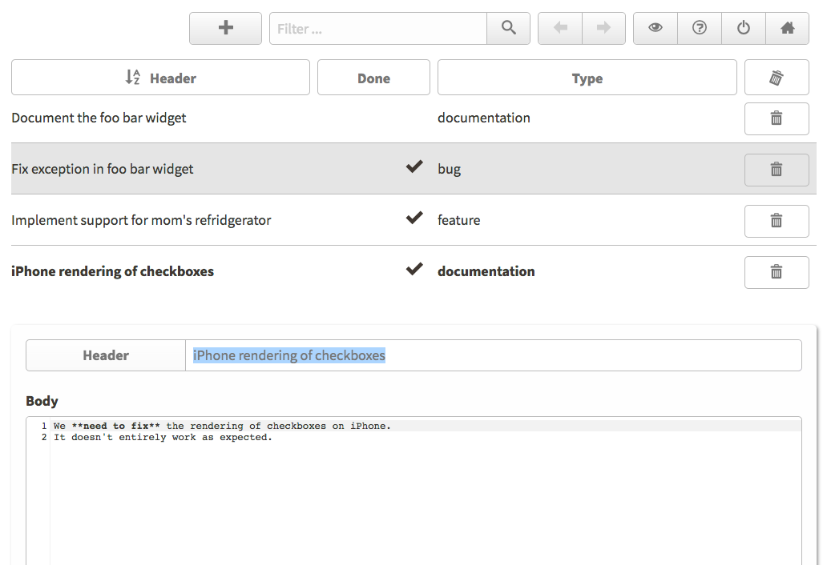This screenshot has width=827, height=565.
Task: Click the Filter text field
Action: (378, 28)
